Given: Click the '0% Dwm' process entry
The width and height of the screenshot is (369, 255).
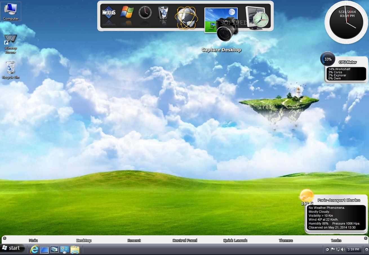Looking at the screenshot, I should click(334, 78).
